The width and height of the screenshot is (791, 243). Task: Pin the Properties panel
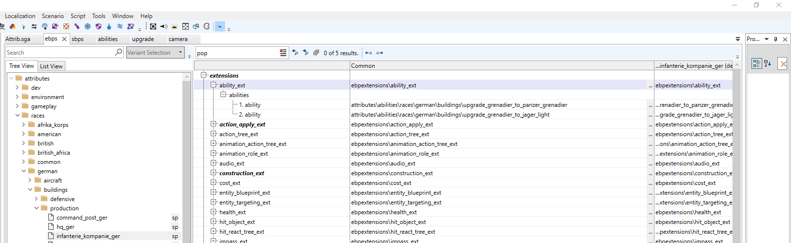(x=775, y=39)
